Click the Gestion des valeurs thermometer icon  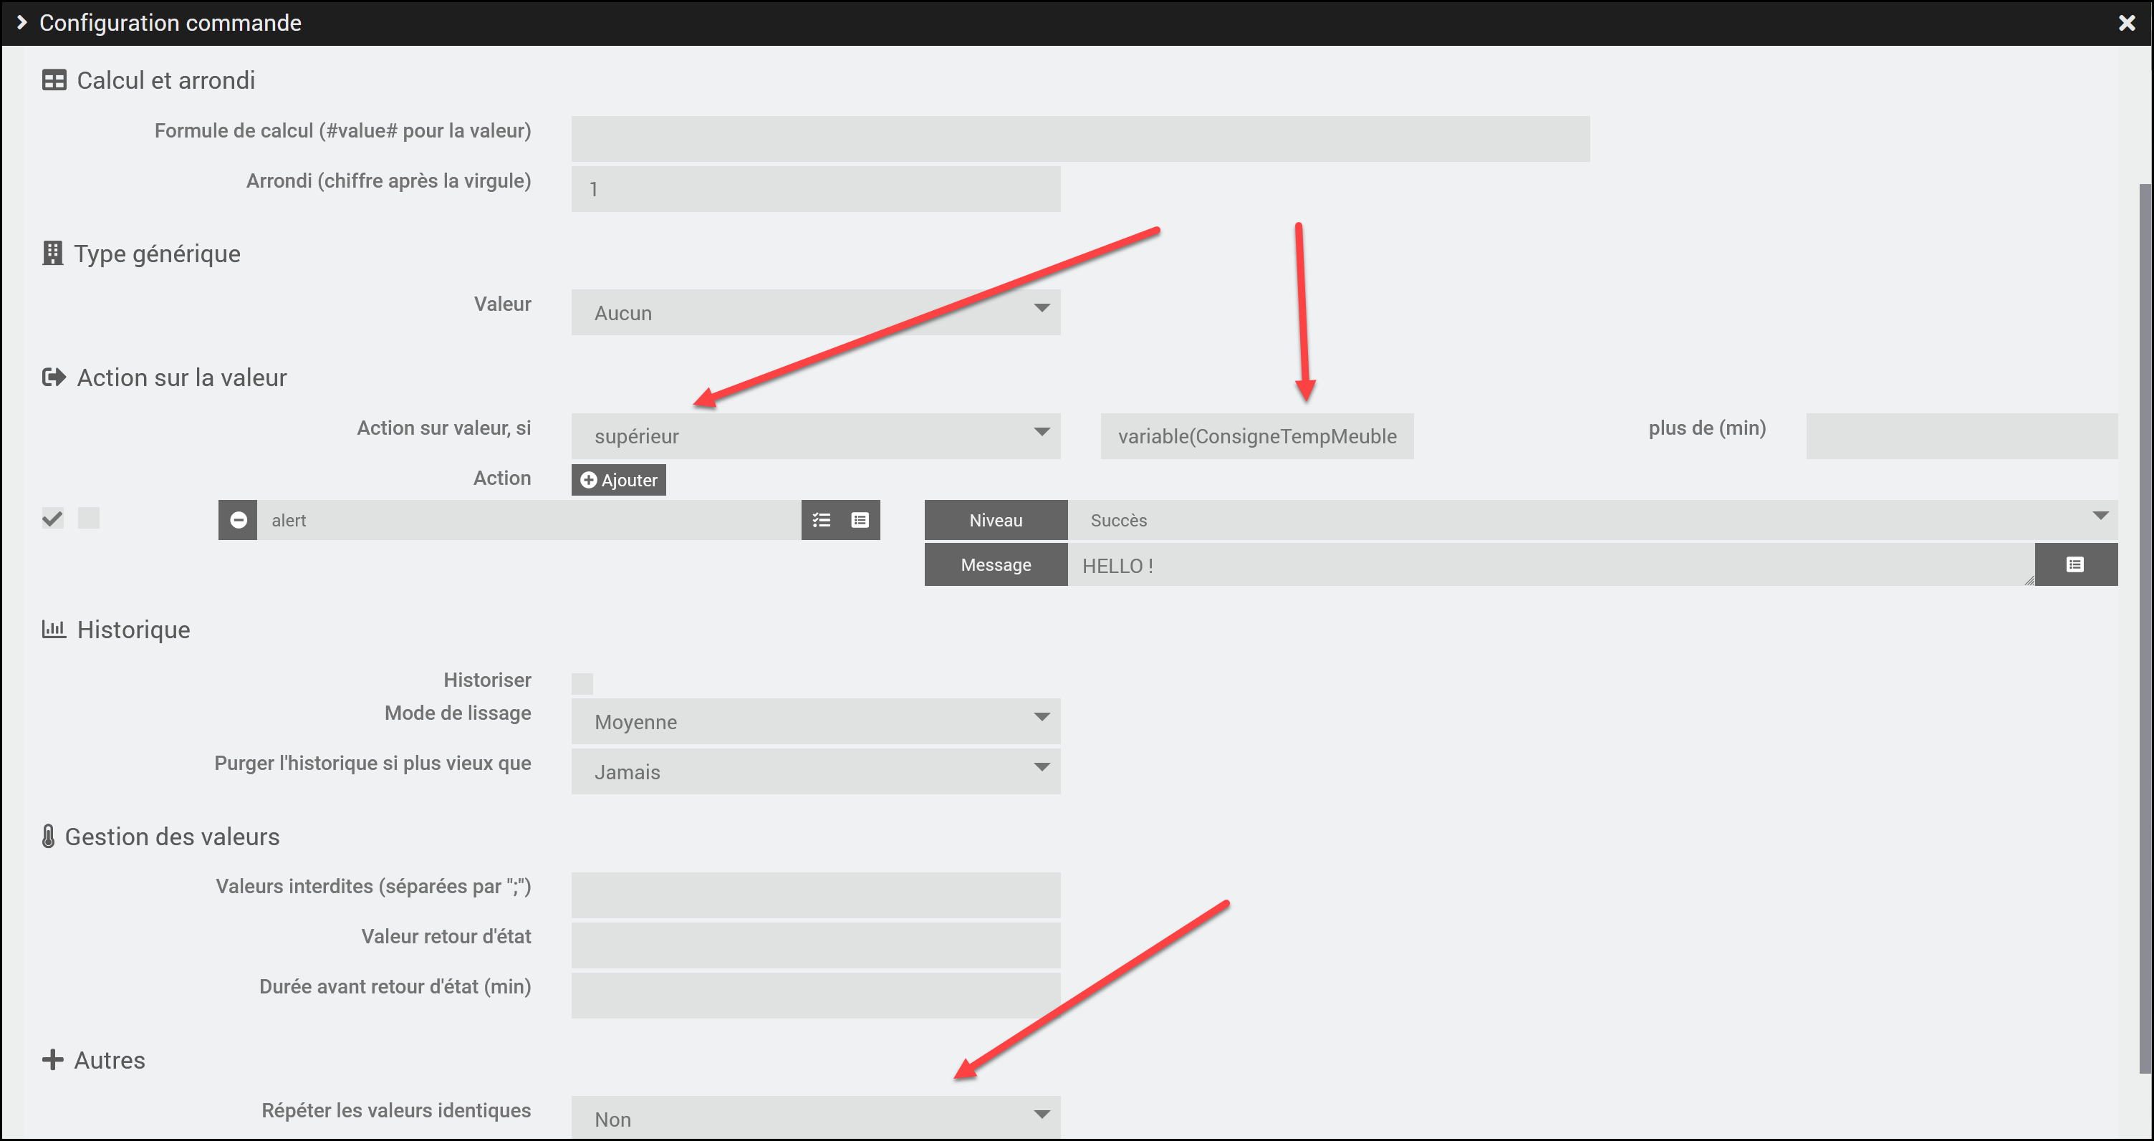pyautogui.click(x=50, y=836)
